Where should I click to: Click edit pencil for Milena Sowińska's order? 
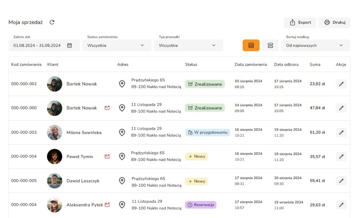pyautogui.click(x=341, y=132)
